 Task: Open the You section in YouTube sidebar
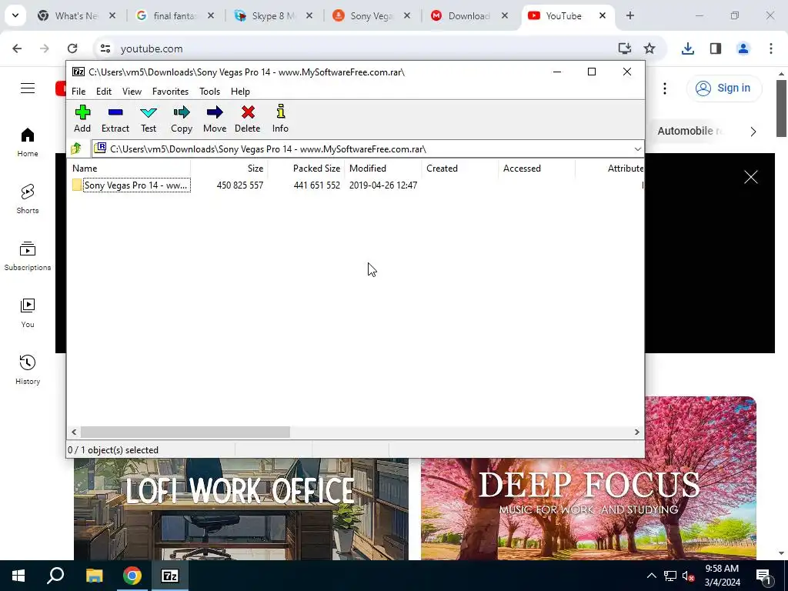tap(28, 313)
